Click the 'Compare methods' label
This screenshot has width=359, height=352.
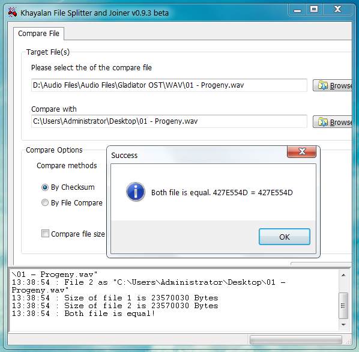67,166
